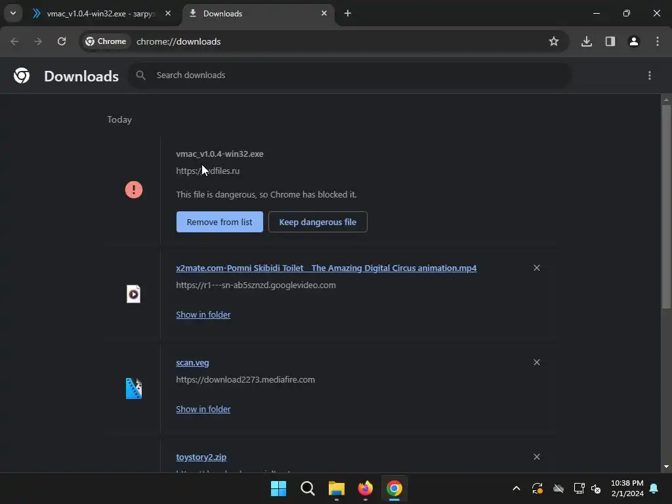Show scan.veg in folder

(203, 409)
